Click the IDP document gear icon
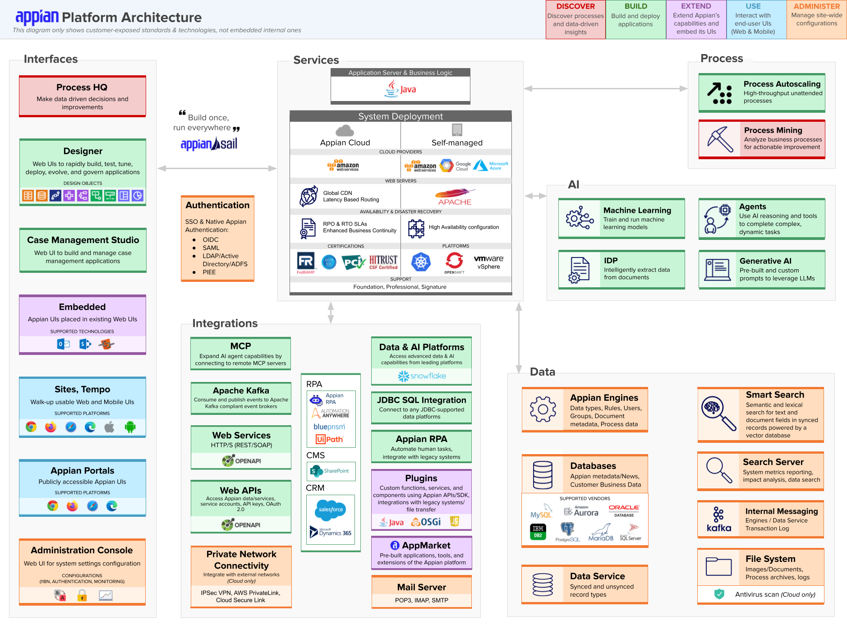The width and height of the screenshot is (847, 630). [x=579, y=270]
